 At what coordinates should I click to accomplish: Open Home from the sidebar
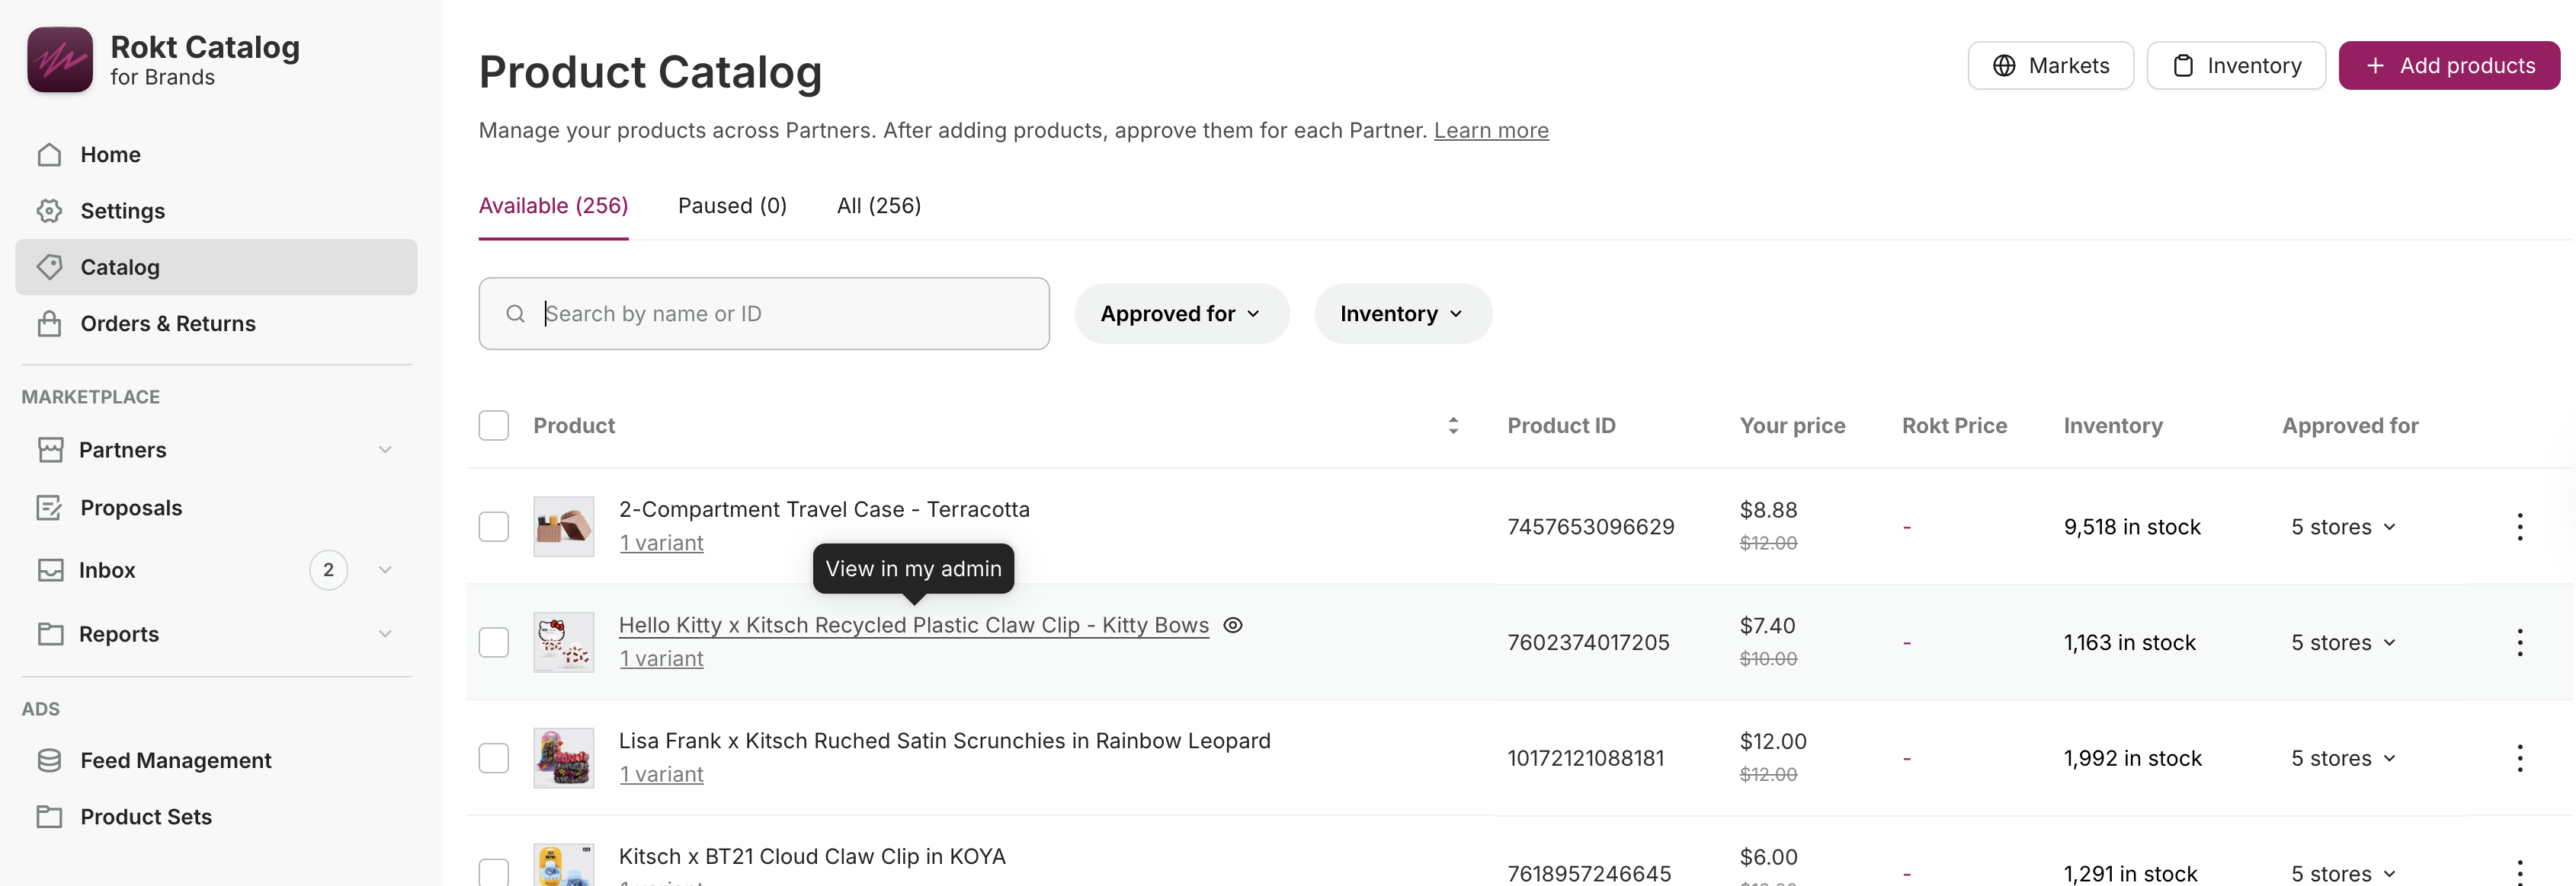pos(110,155)
